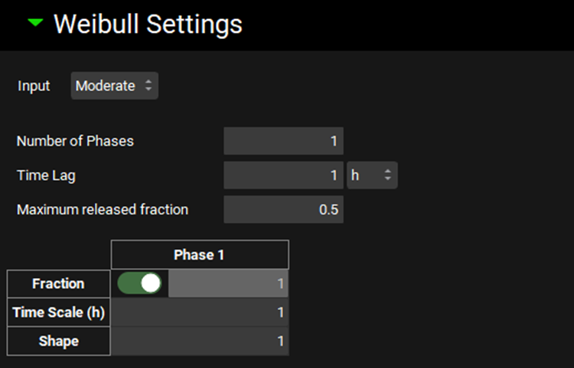This screenshot has height=368, width=574.
Task: Collapse the Weibull Settings green triangle
Action: point(35,23)
